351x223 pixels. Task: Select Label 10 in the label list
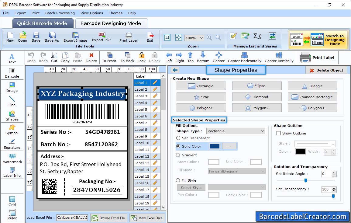pyautogui.click(x=142, y=143)
